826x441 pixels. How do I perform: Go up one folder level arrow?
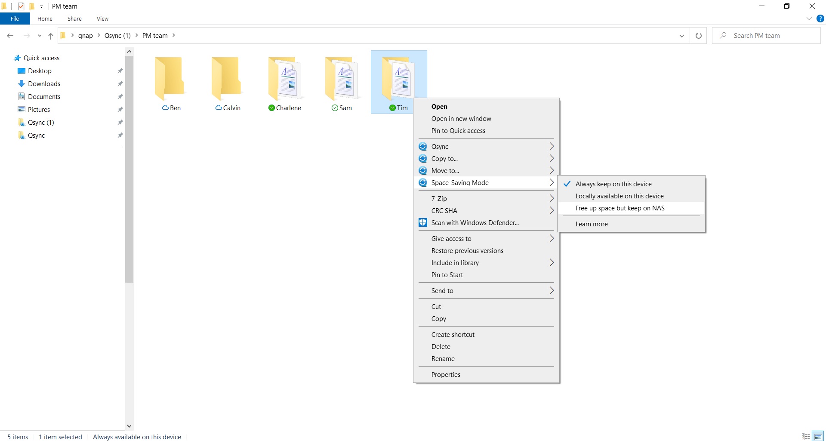point(51,36)
